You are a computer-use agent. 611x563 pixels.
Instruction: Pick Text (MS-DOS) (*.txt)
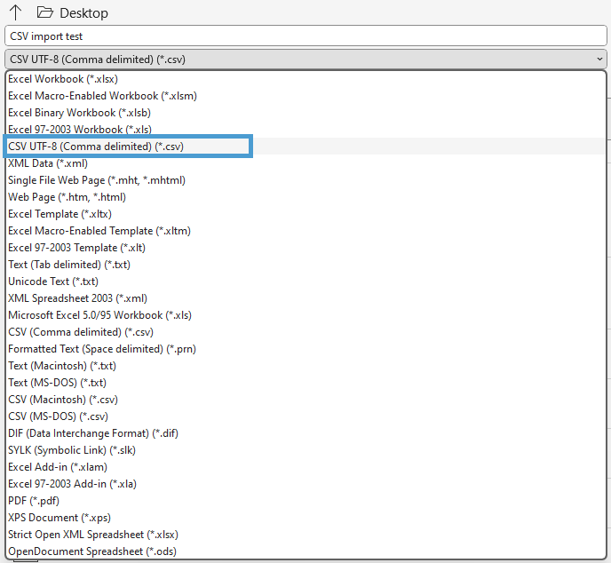pos(305,383)
